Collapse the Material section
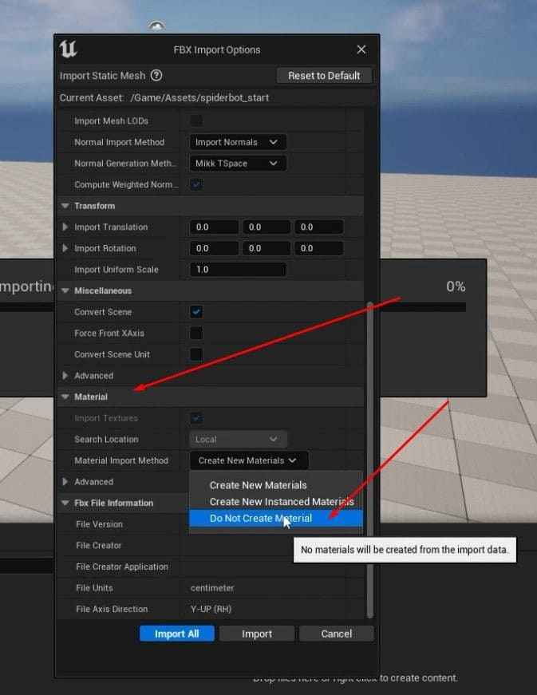The image size is (537, 695). pyautogui.click(x=65, y=397)
